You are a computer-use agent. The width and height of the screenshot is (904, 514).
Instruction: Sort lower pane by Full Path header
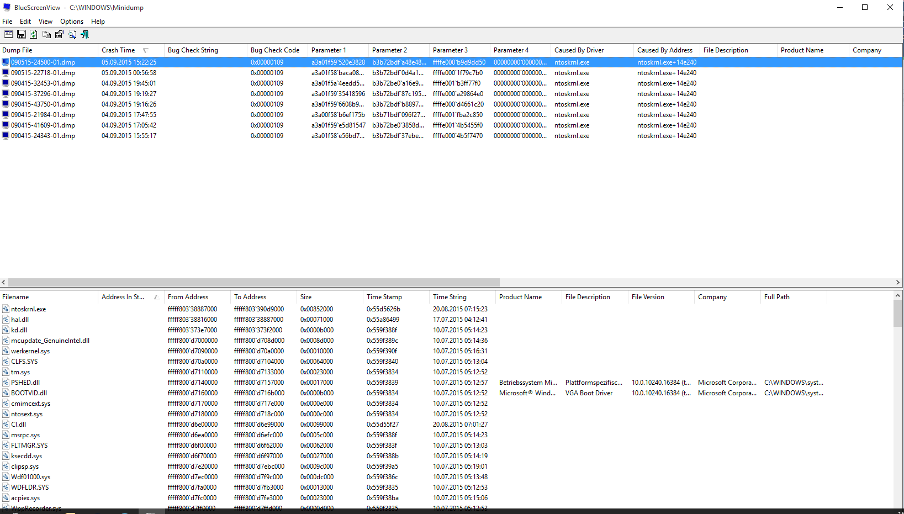pyautogui.click(x=794, y=297)
